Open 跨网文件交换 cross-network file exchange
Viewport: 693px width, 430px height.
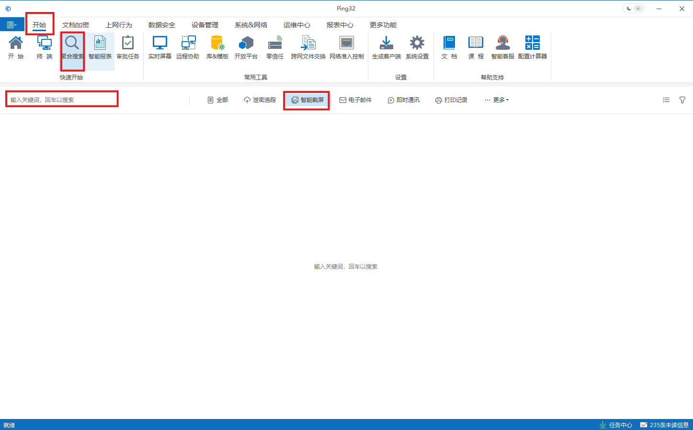[x=308, y=47]
